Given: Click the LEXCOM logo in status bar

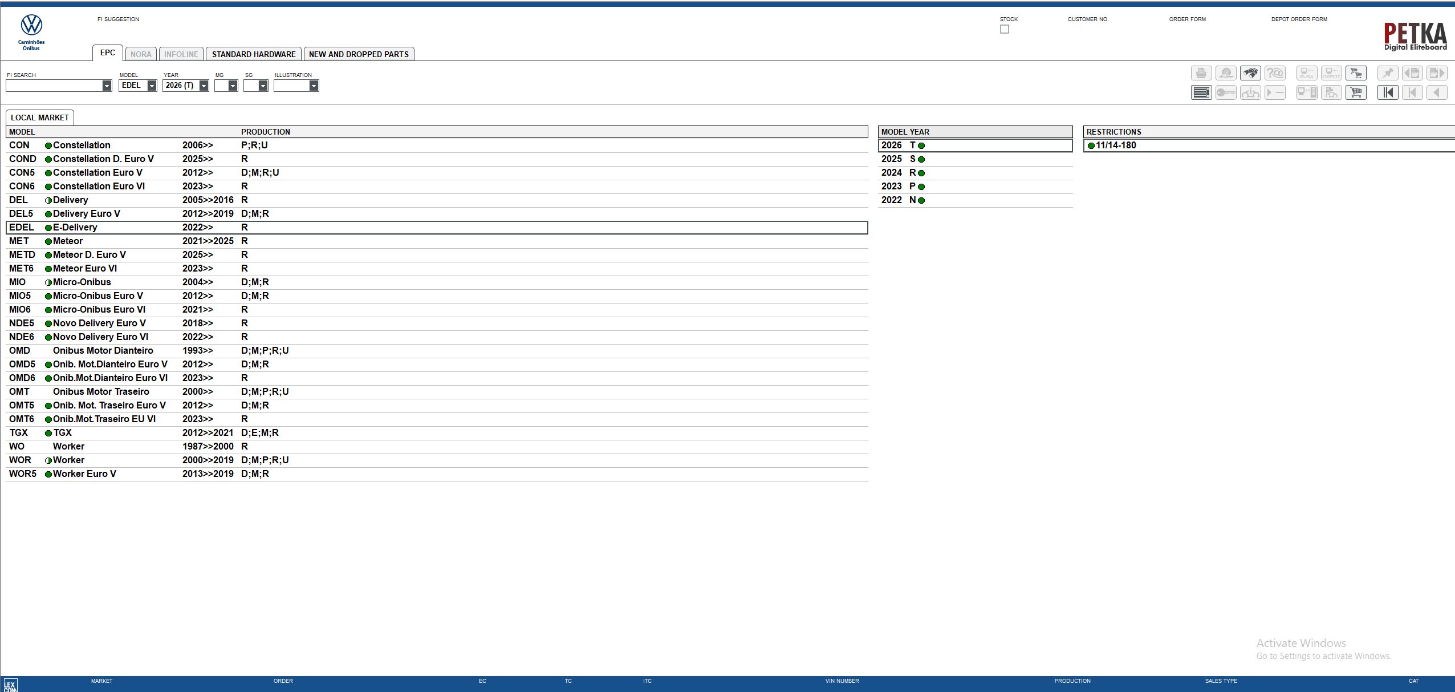Looking at the screenshot, I should tap(10, 685).
